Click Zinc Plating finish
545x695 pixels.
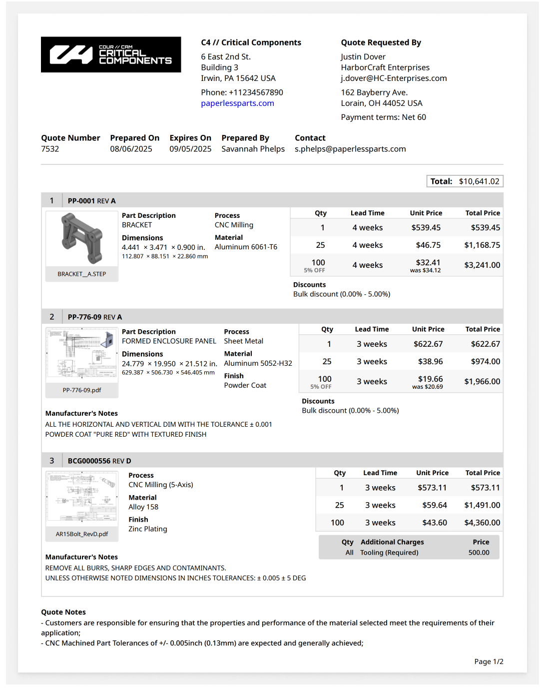148,529
